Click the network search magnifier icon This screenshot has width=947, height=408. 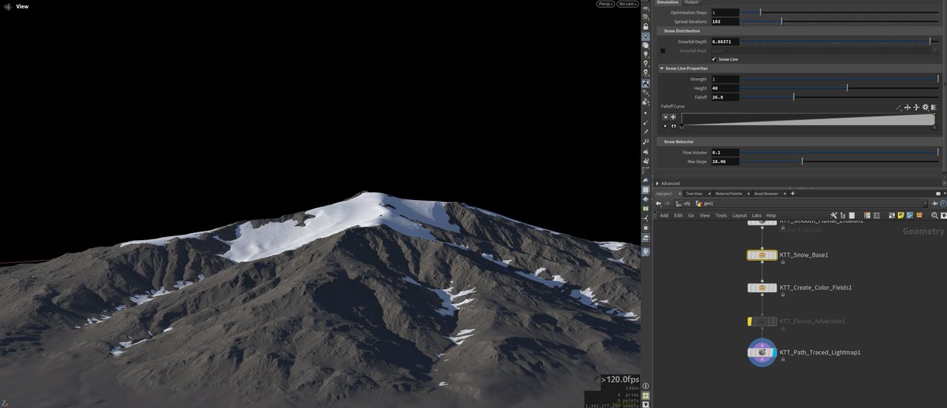[934, 215]
